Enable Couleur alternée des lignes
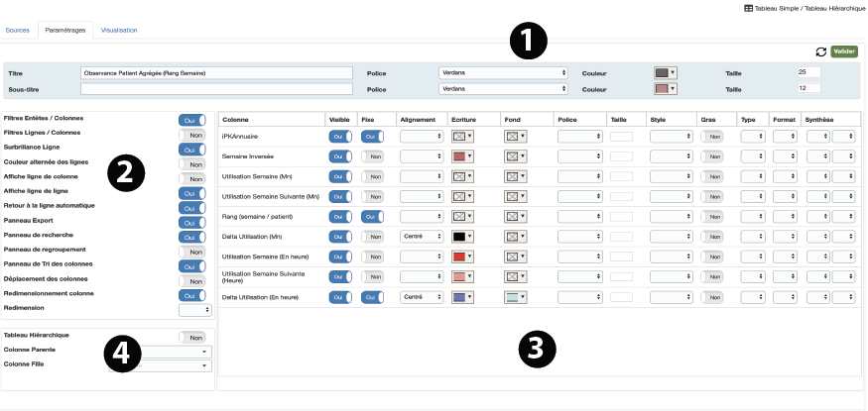The image size is (868, 411). (x=191, y=164)
